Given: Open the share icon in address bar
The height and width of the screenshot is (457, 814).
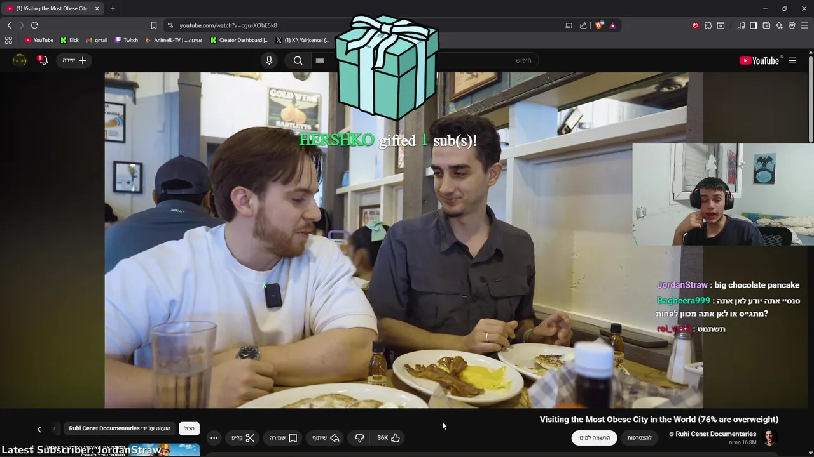Looking at the screenshot, I should [583, 25].
